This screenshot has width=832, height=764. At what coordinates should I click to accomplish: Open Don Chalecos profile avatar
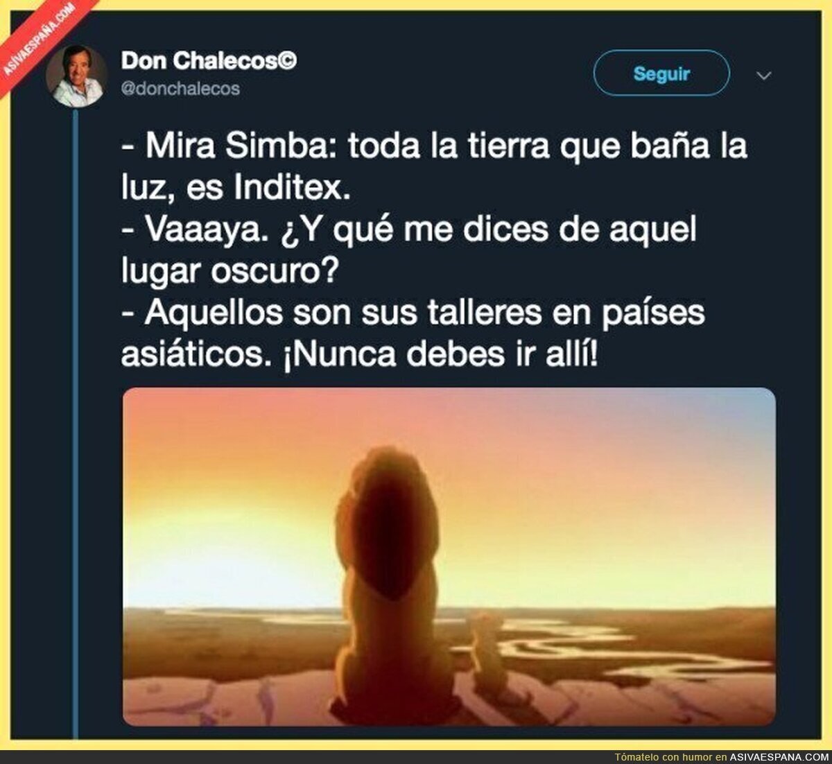(76, 76)
